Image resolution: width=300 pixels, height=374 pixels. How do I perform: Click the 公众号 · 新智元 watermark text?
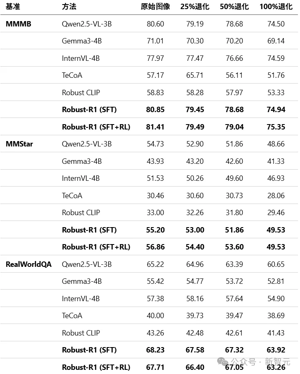pyautogui.click(x=261, y=362)
